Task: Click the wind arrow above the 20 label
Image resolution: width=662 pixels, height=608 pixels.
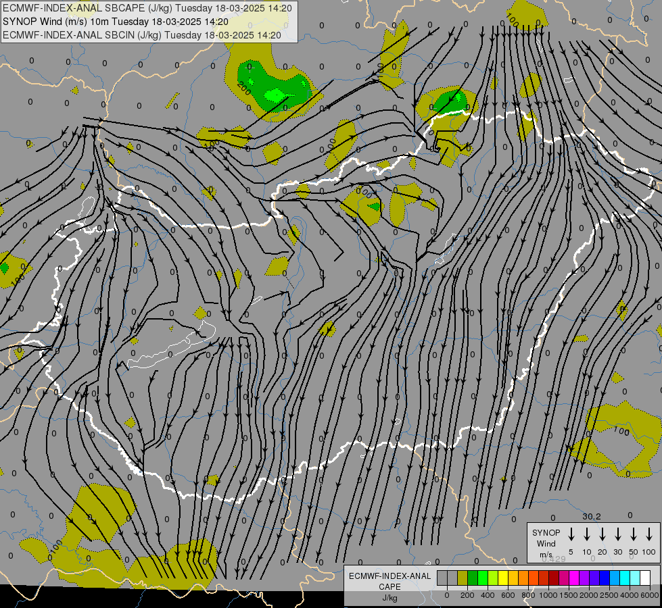Action: [602, 534]
